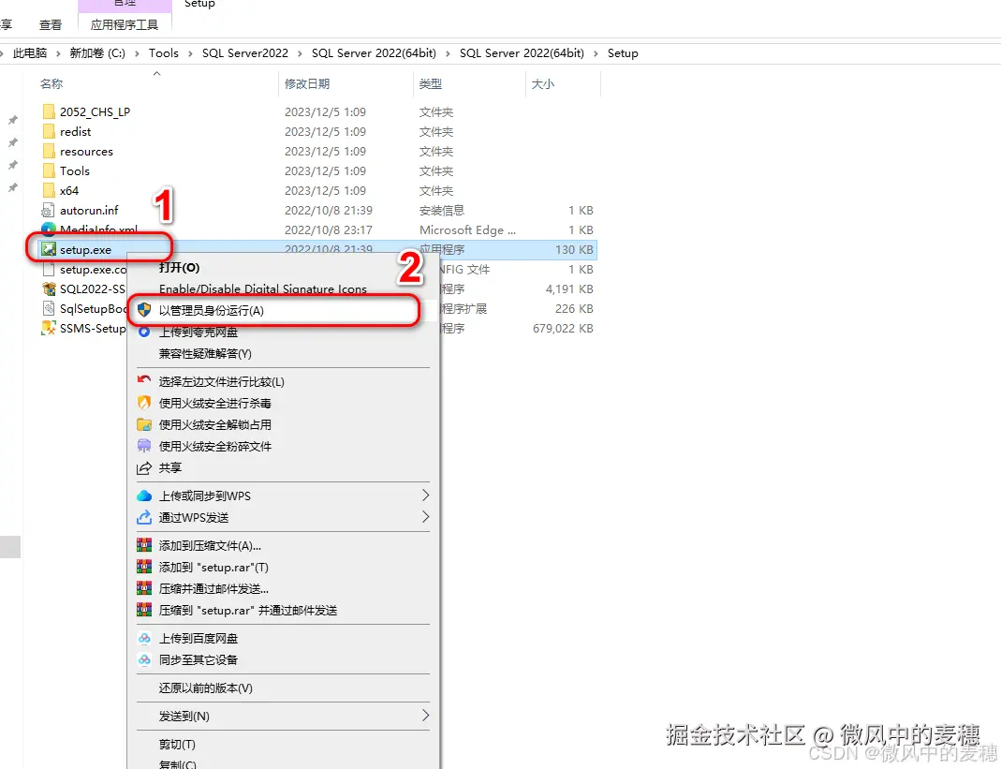1001x769 pixels.
Task: Click the Quark Netdisk icon beside 上传到夸克网盘
Action: click(x=146, y=332)
